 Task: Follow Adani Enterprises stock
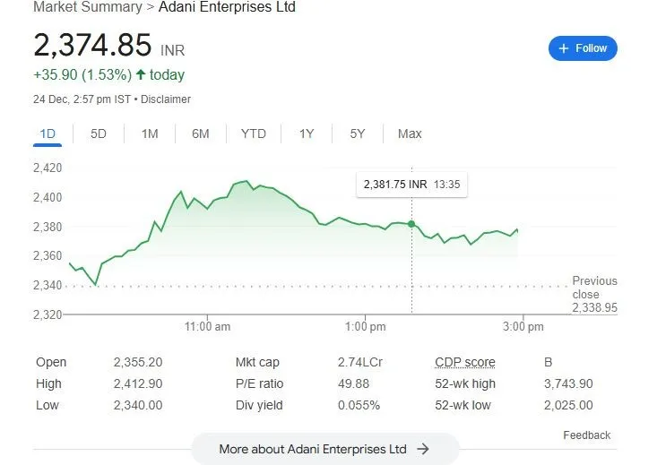[583, 48]
